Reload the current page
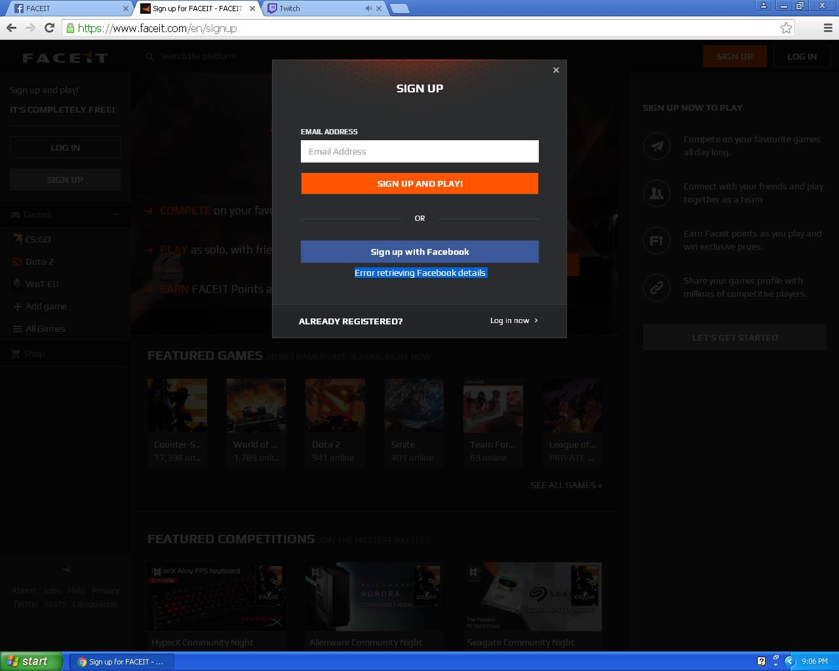The height and width of the screenshot is (671, 839). point(49,28)
